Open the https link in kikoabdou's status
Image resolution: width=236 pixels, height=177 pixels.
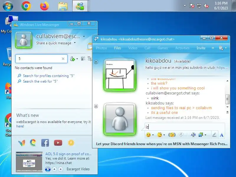[222, 68]
